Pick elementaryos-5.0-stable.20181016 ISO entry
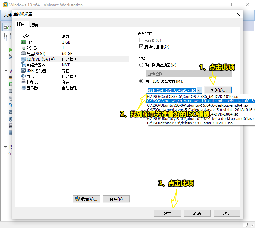 click(x=201, y=110)
